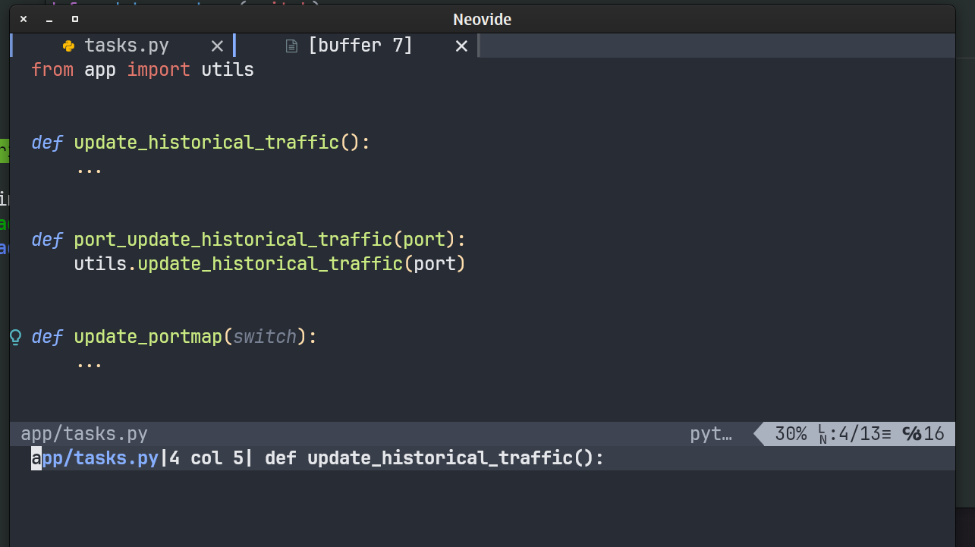Viewport: 975px width, 547px height.
Task: Click the app/tasks.py path in the statusline
Action: [x=83, y=433]
